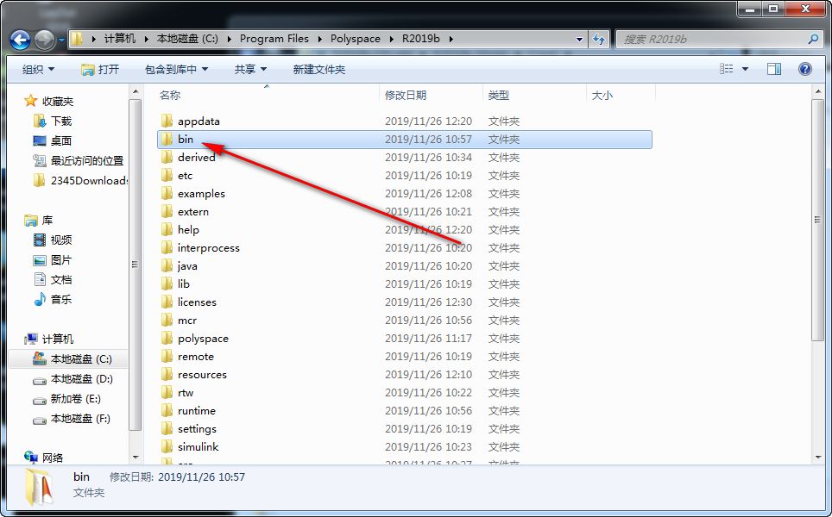Select the mcr folder

click(186, 320)
